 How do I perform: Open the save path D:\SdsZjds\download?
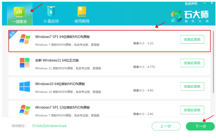point(49,126)
